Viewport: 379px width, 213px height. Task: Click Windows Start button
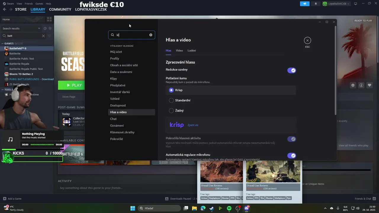tap(133, 208)
